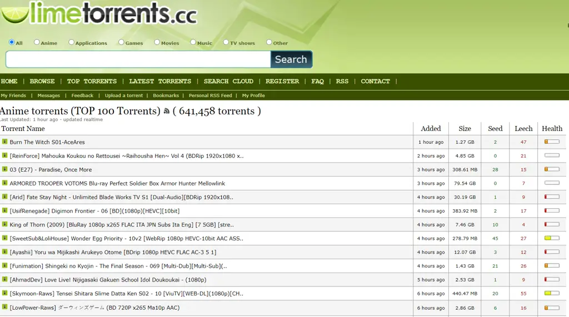Open the Bookmarks link

pos(166,95)
